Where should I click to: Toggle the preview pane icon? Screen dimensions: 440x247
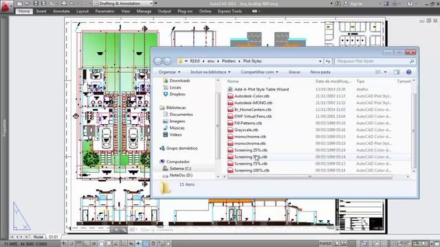tap(396, 72)
